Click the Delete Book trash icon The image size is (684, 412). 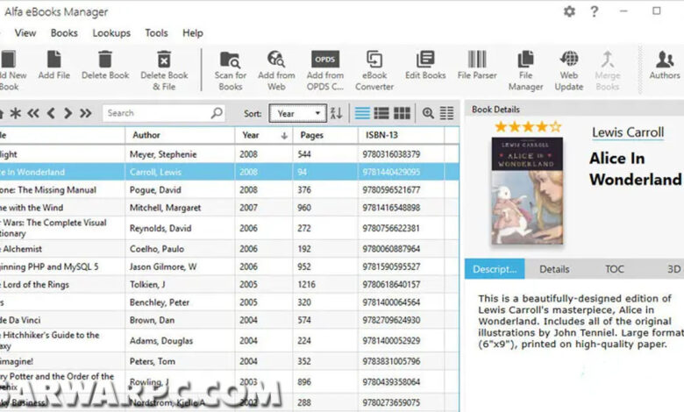pos(105,60)
